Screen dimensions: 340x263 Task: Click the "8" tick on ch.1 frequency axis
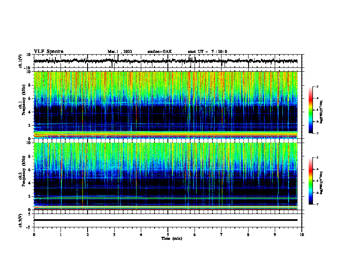coord(30,85)
